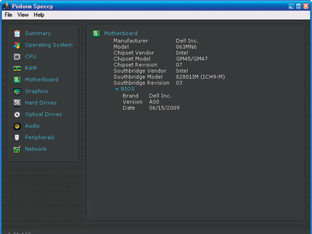Screen dimensions: 312x234
Task: Click the Graphics monitor icon
Action: [x=17, y=91]
